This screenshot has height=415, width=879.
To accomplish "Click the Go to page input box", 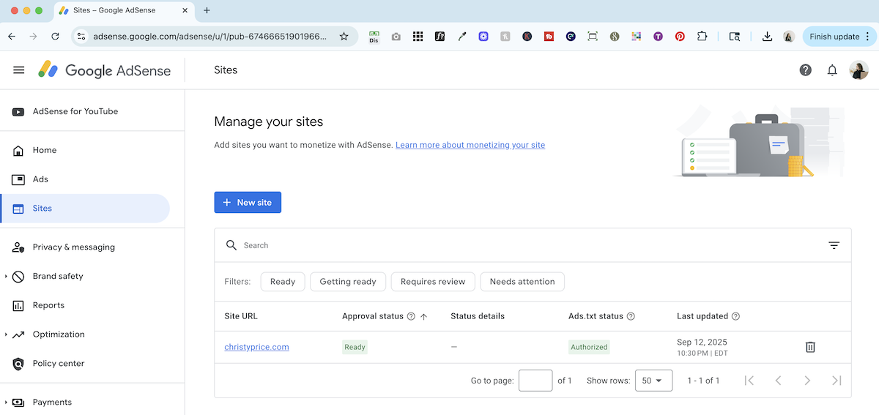I will [535, 381].
